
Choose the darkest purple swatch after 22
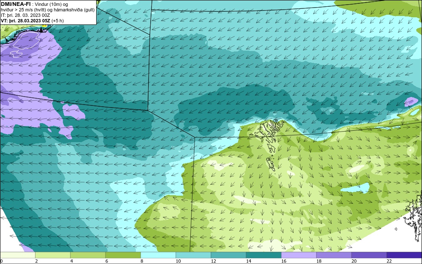[404, 255]
